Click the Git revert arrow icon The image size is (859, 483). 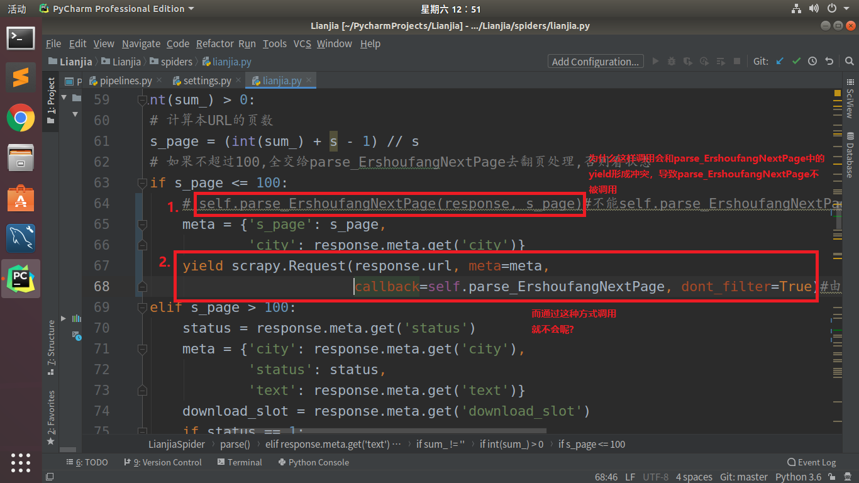coord(829,61)
